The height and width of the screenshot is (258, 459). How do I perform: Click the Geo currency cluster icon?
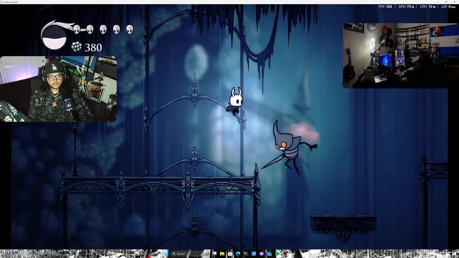(x=76, y=47)
